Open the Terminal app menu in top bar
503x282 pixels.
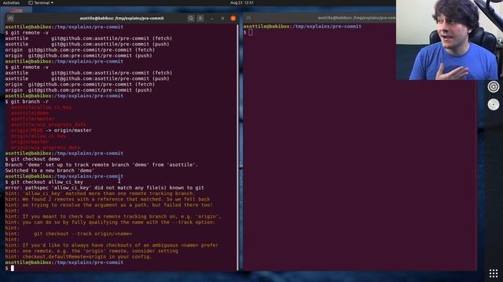[x=41, y=2]
